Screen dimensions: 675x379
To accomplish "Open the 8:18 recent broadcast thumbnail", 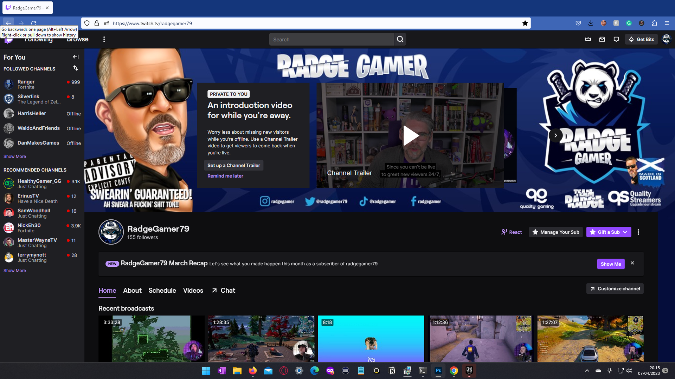I will click(371, 339).
